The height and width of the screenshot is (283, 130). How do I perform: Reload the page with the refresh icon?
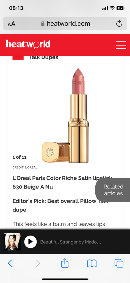click(x=119, y=24)
